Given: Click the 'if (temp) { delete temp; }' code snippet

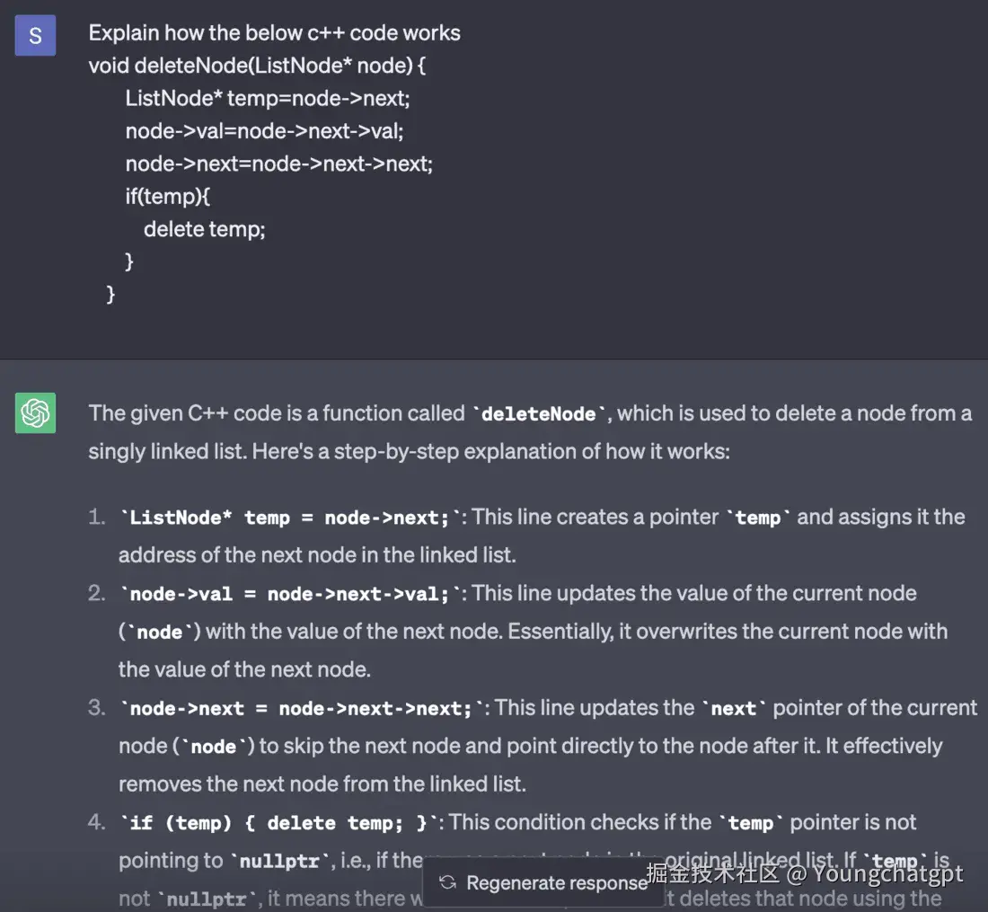Looking at the screenshot, I should click(x=278, y=823).
